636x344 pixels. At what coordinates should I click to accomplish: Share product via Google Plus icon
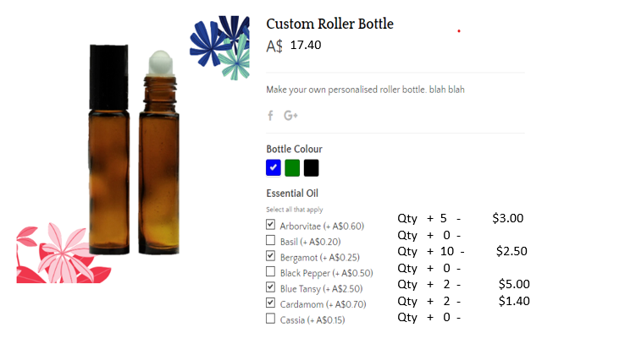pyautogui.click(x=290, y=116)
